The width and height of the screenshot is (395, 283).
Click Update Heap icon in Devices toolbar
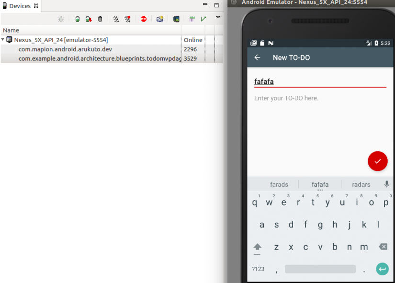(x=77, y=19)
